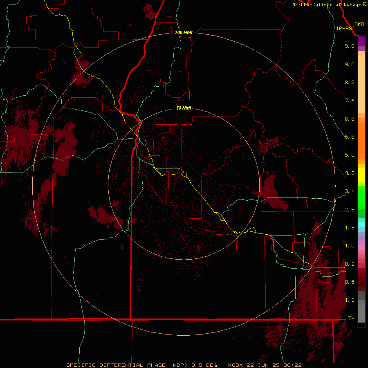Select the "DKD" units label

(x=359, y=25)
